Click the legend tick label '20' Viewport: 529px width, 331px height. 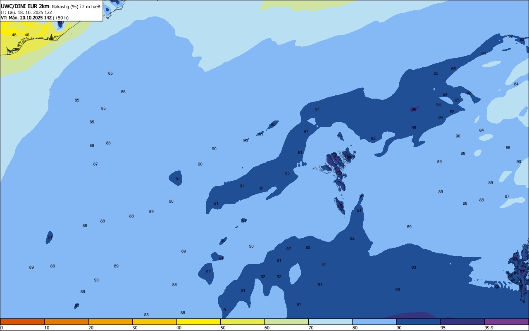(x=91, y=328)
